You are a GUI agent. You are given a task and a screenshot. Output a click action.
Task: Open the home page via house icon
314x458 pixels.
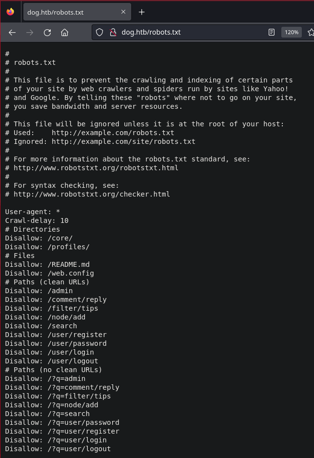64,32
